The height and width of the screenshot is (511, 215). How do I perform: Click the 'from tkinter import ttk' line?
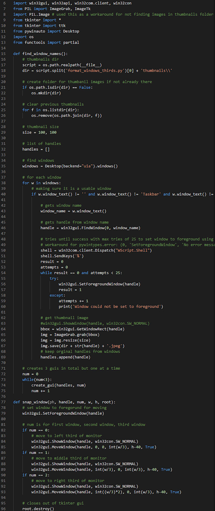(x=40, y=26)
